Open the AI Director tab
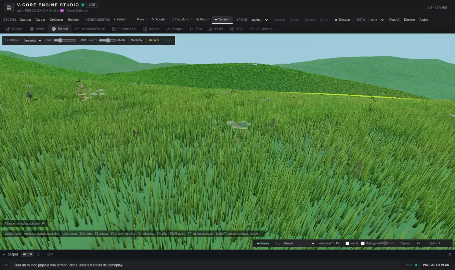Image resolution: width=455 pixels, height=270 pixels. pyautogui.click(x=261, y=29)
